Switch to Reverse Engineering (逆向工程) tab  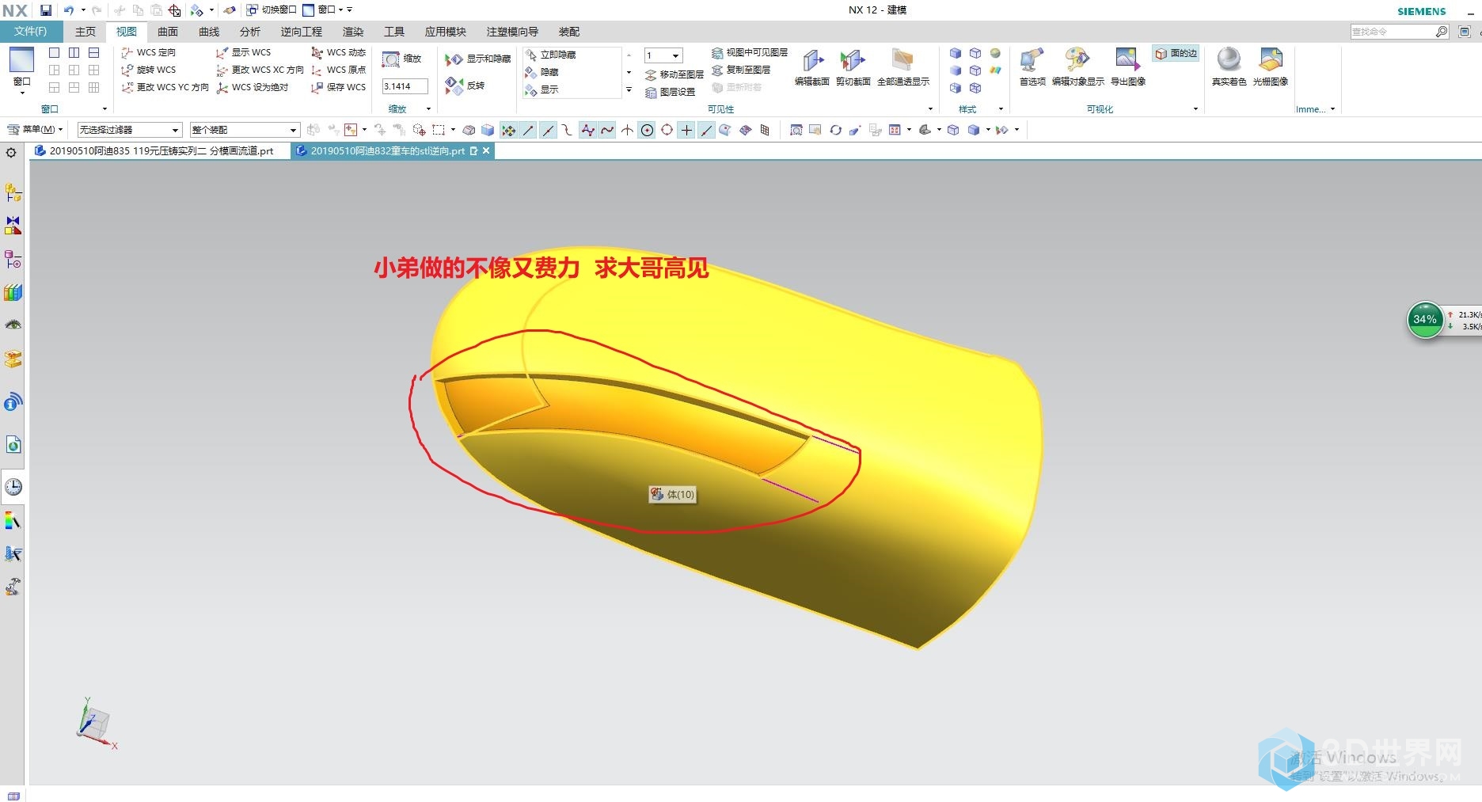302,32
